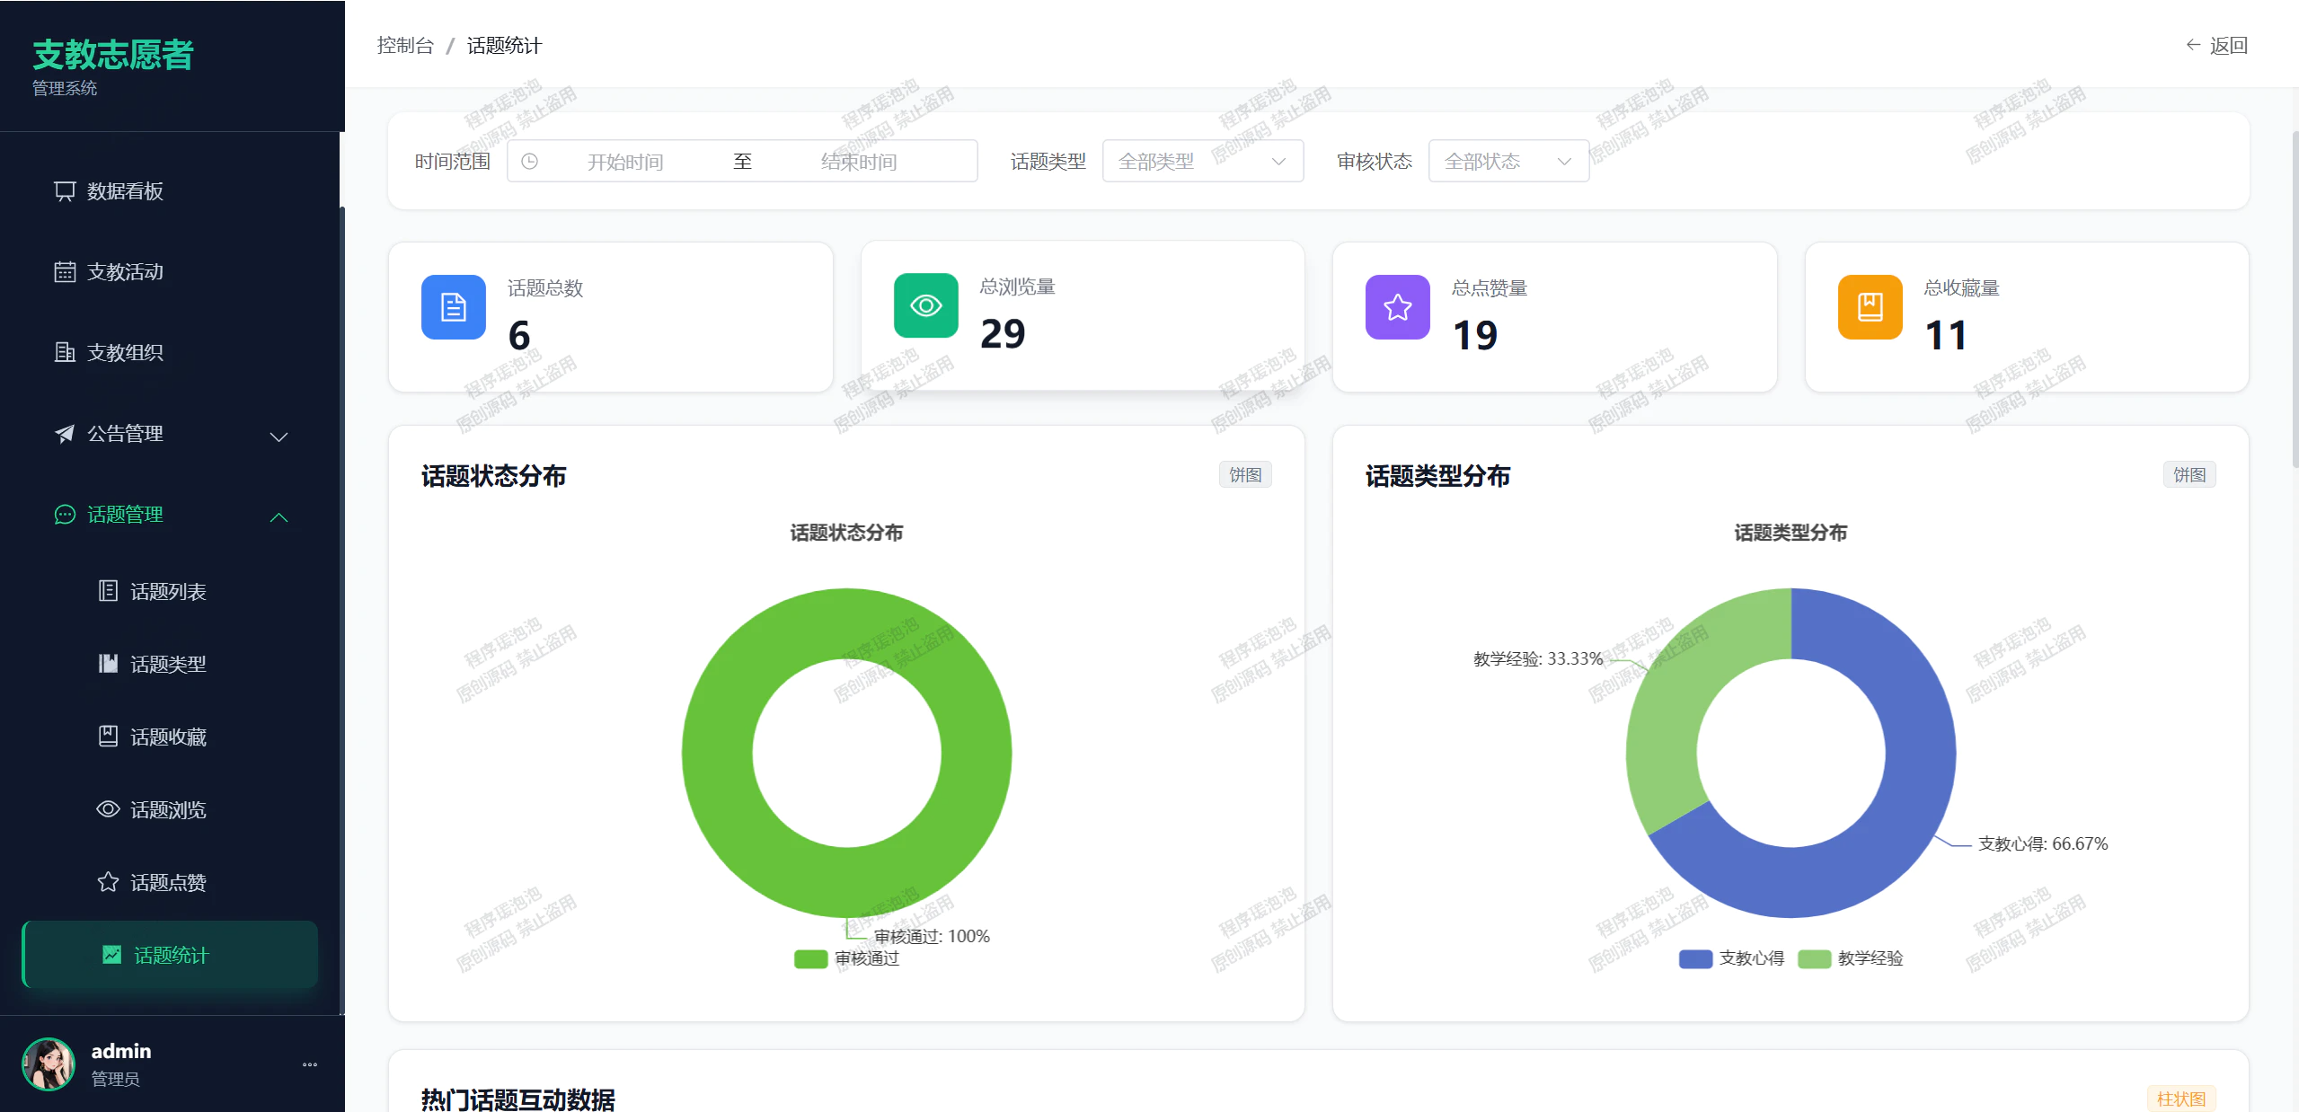Click the green 审核通过 donut ring
2299x1112 pixels.
pyautogui.click(x=719, y=753)
